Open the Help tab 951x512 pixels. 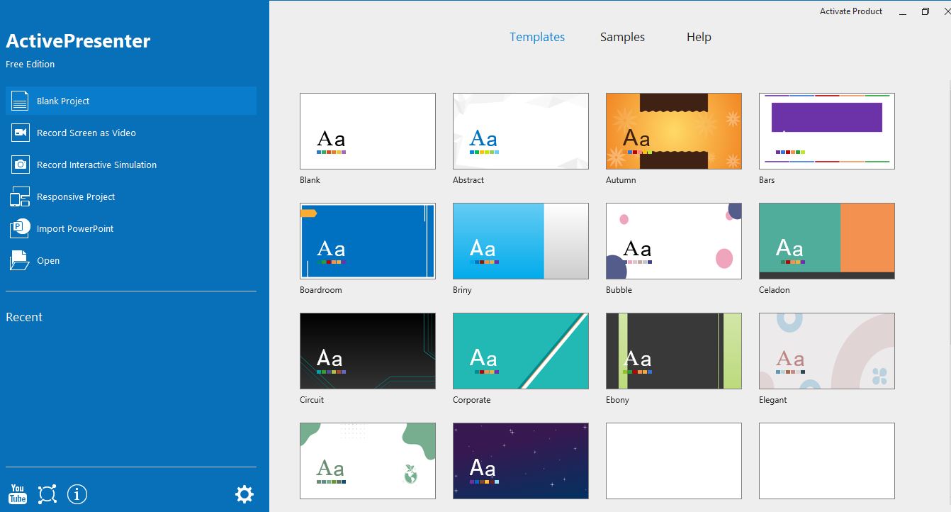699,37
